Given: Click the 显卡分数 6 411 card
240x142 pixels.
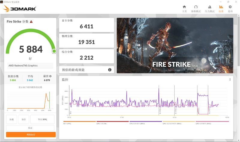Looking at the screenshot, I should [86, 25].
